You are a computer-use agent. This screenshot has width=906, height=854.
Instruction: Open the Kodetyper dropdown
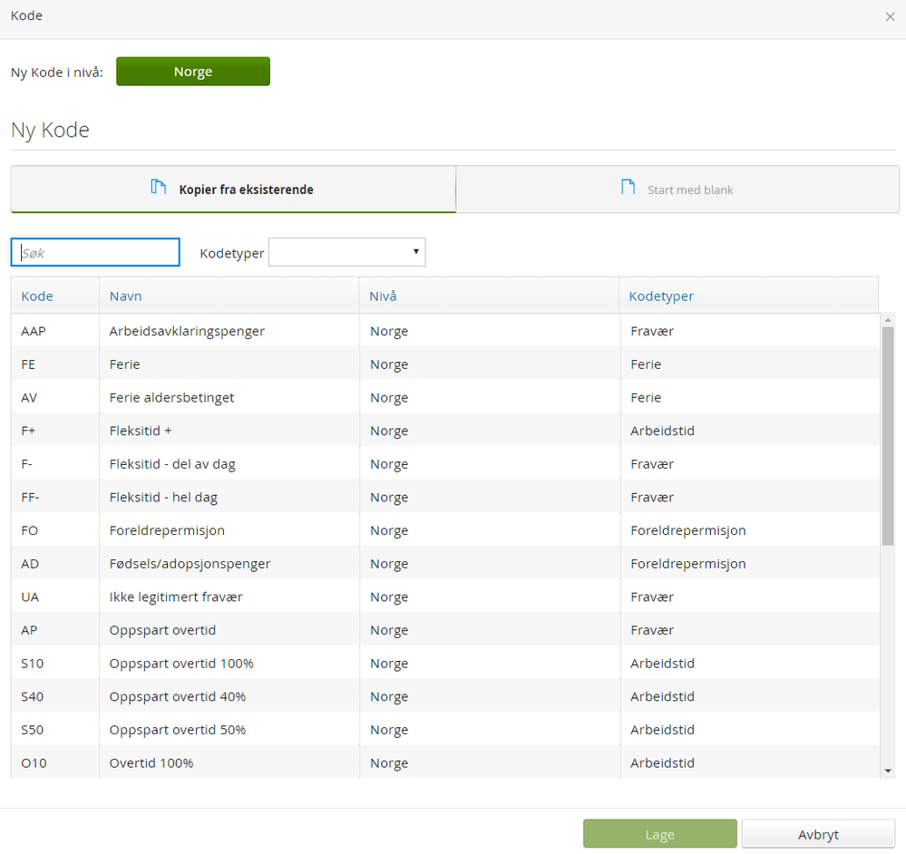click(346, 252)
